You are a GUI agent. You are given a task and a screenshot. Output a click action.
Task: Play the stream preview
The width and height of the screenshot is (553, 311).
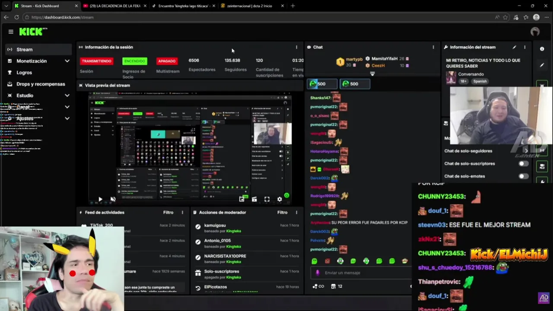(x=100, y=199)
